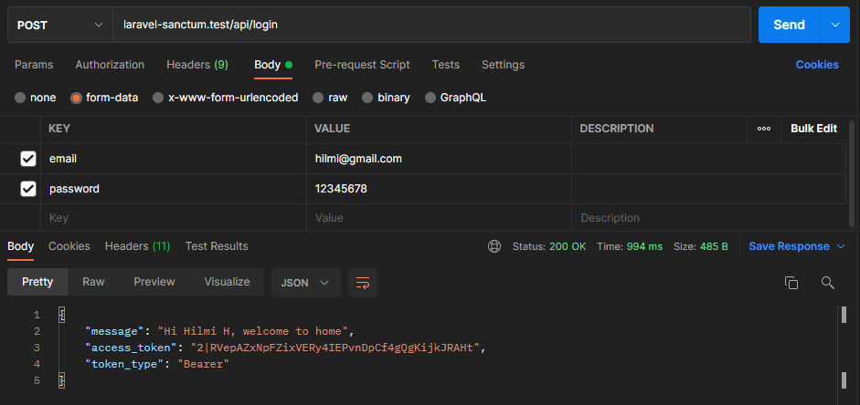
Task: Click the access_token value string
Action: click(334, 348)
